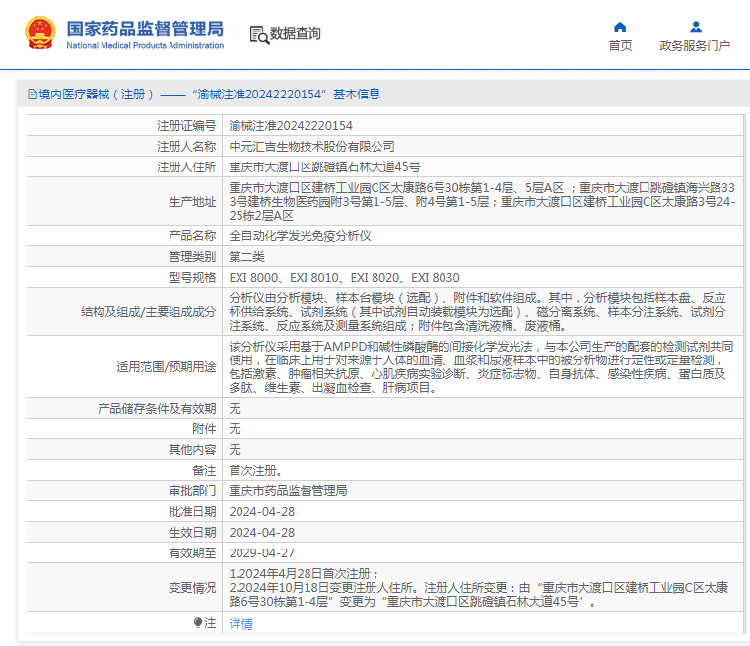
Task: Click the 适用范围/预期用途 label
Action: tap(166, 367)
